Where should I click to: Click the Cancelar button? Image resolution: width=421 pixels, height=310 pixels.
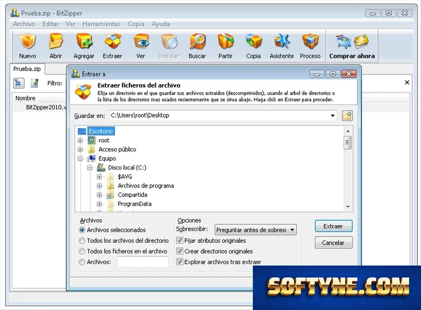pos(333,242)
